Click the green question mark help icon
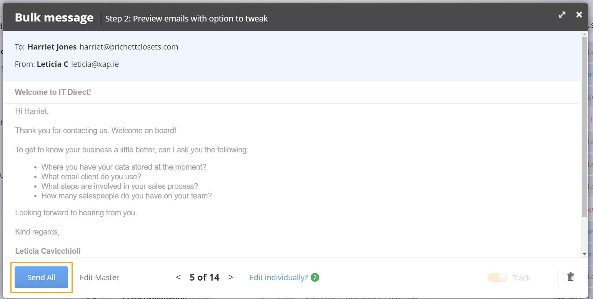This screenshot has width=593, height=299. point(315,277)
